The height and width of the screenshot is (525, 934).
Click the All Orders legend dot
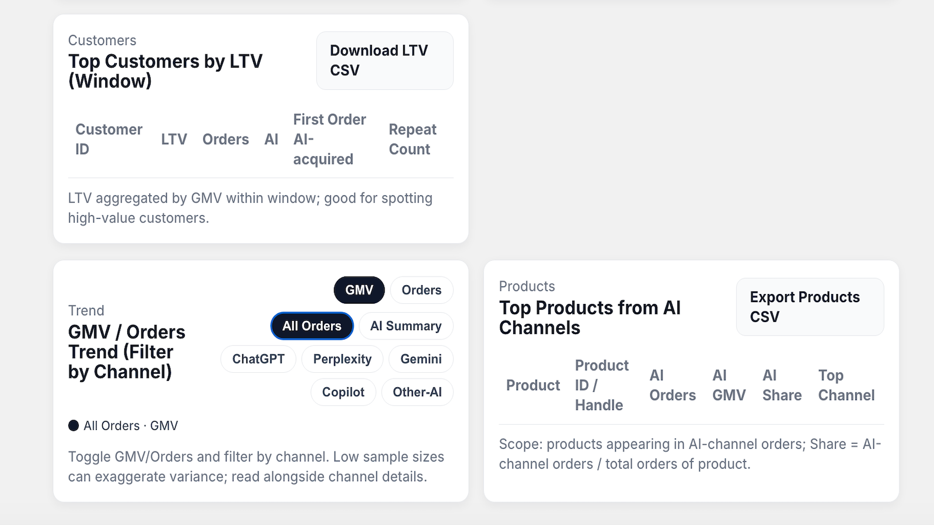pyautogui.click(x=74, y=425)
